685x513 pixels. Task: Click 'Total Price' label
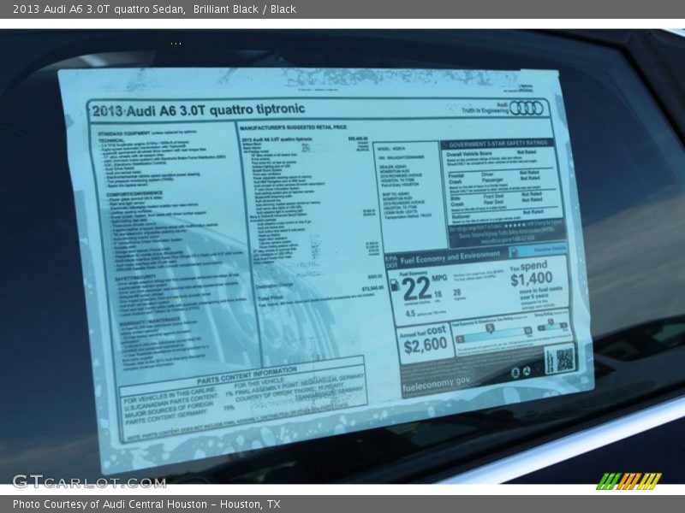(271, 298)
